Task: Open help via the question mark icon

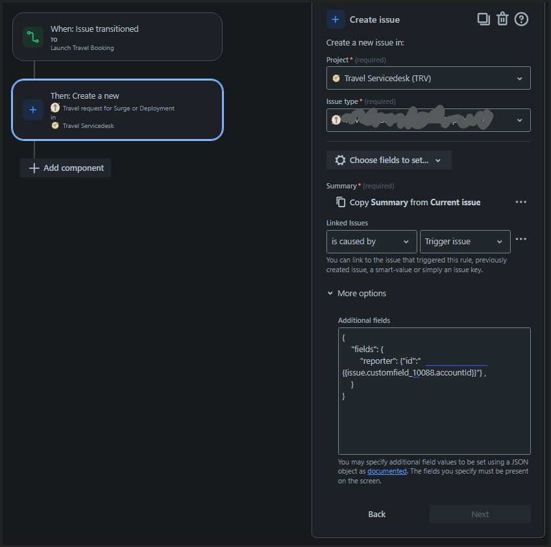Action: (521, 19)
